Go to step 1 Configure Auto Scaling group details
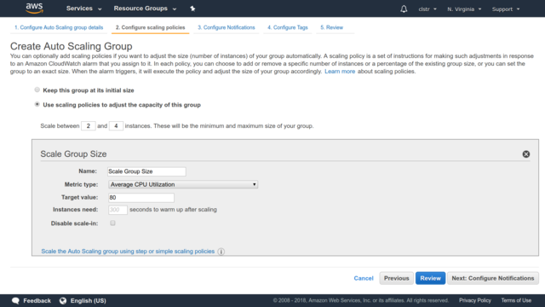Screen dimensions: 545x307 59,27
